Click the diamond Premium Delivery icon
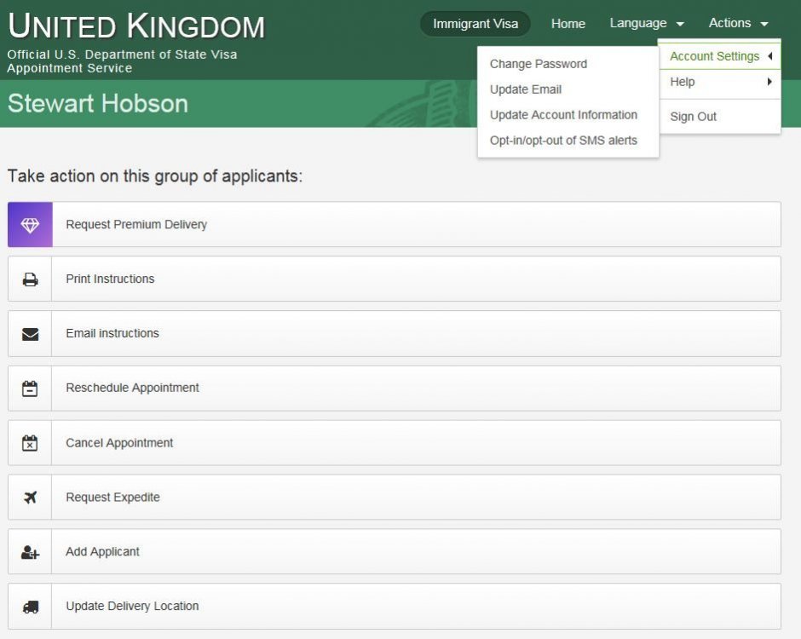801x639 pixels. tap(30, 225)
